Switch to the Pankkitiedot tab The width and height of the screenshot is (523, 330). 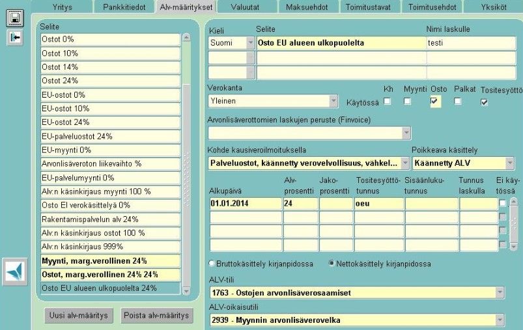coord(124,7)
